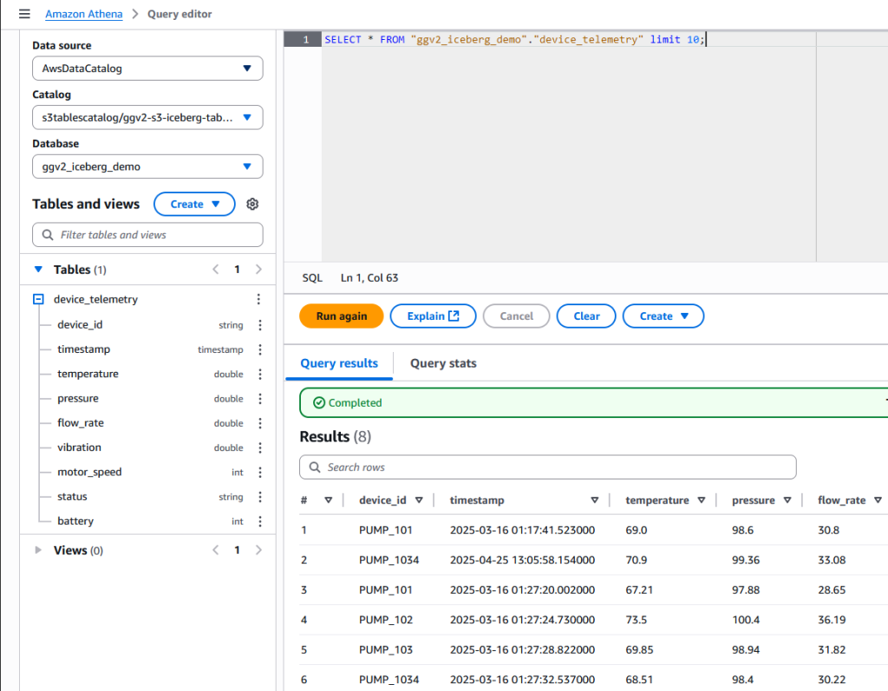Open the Amazon Athena breadcrumb link

[83, 14]
